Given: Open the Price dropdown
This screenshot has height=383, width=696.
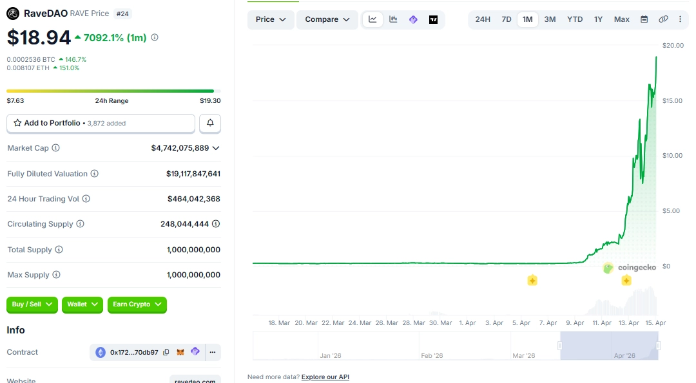Looking at the screenshot, I should tap(271, 19).
